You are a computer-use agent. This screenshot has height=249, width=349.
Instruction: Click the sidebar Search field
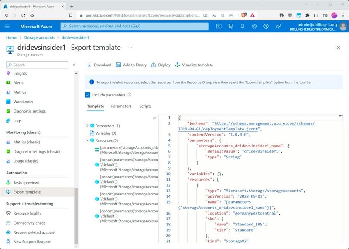pyautogui.click(x=37, y=65)
